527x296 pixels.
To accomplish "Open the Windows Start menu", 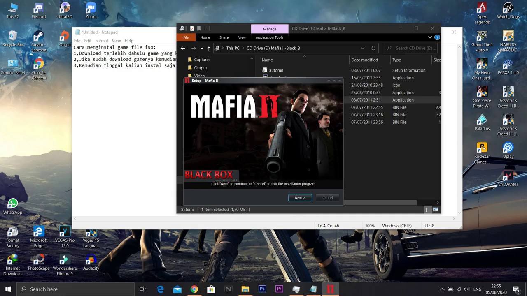I will click(8, 289).
